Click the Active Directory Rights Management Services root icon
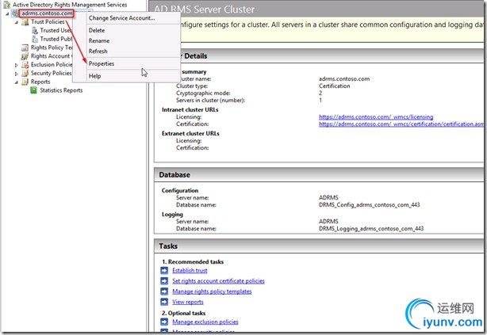This screenshot has width=487, height=335. coord(6,5)
